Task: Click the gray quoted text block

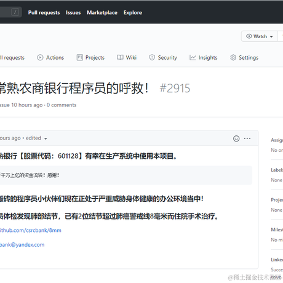Action: click(x=126, y=175)
